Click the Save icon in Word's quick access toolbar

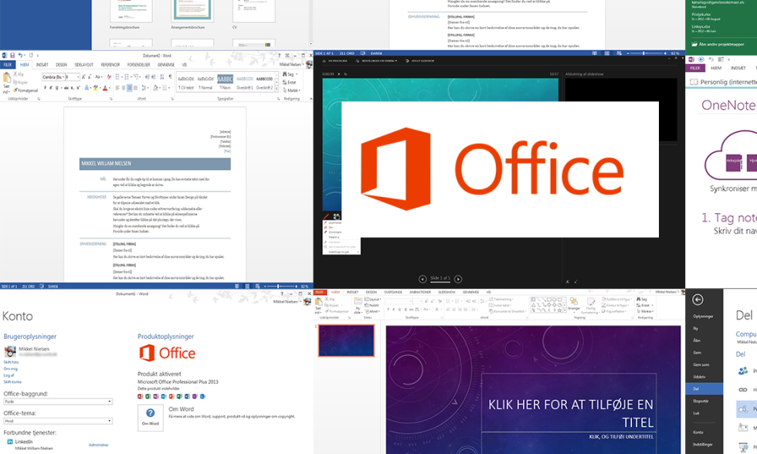[x=12, y=56]
